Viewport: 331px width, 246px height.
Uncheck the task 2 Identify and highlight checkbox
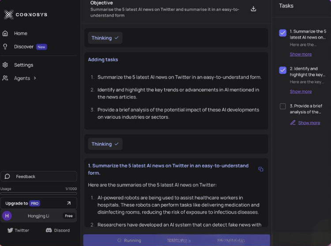click(283, 70)
